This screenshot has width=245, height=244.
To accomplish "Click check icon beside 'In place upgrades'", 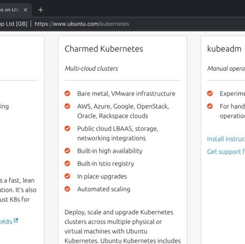I will click(67, 176).
